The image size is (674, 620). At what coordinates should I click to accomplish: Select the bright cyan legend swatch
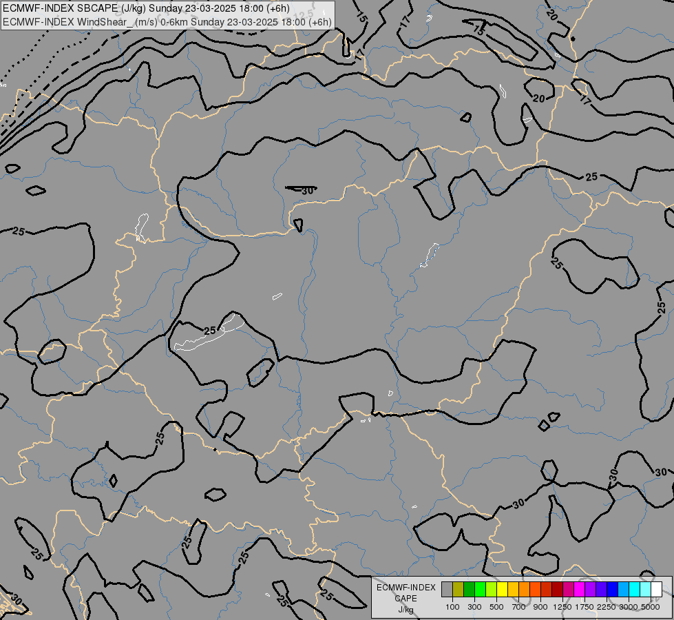click(634, 590)
